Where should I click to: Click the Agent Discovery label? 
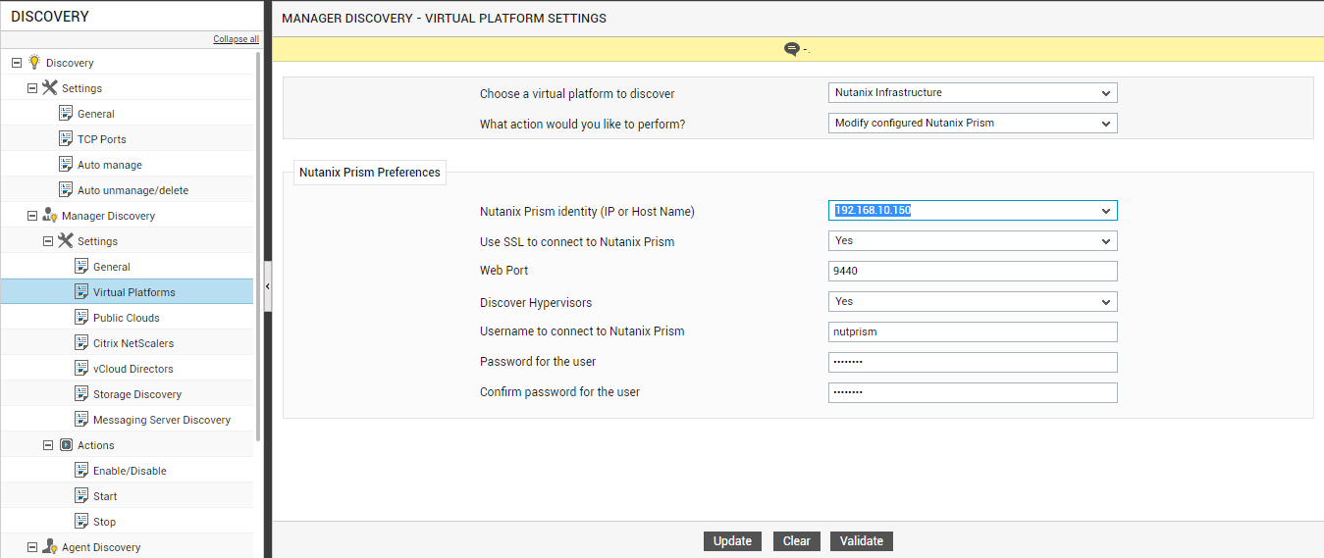point(101,546)
